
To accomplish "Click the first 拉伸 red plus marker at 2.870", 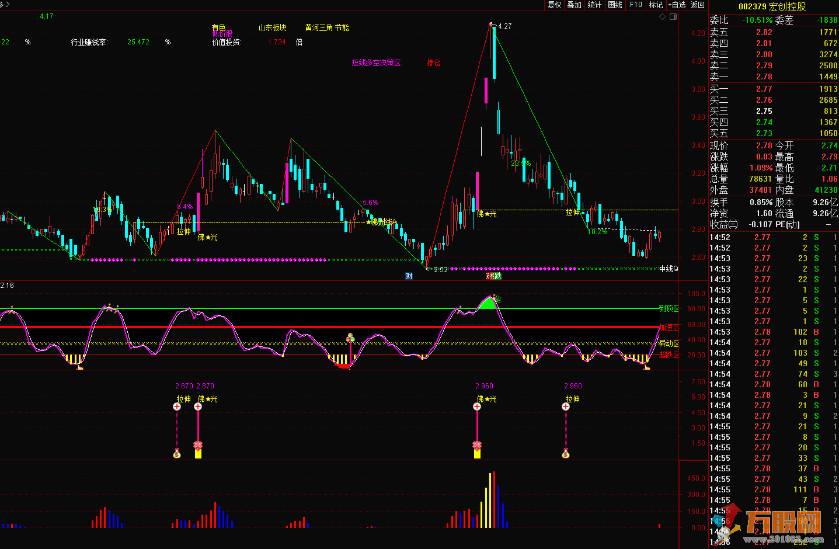I will [x=177, y=406].
